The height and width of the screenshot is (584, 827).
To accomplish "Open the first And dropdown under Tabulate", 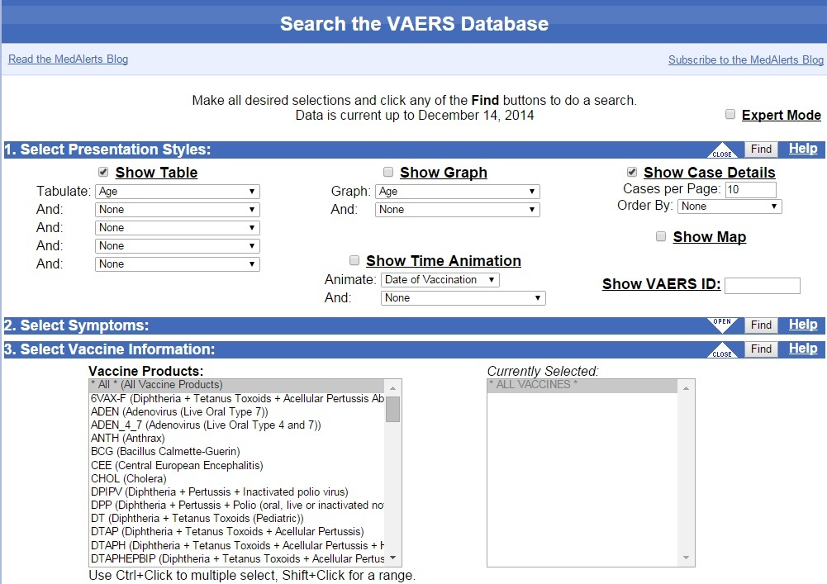I will coord(177,210).
